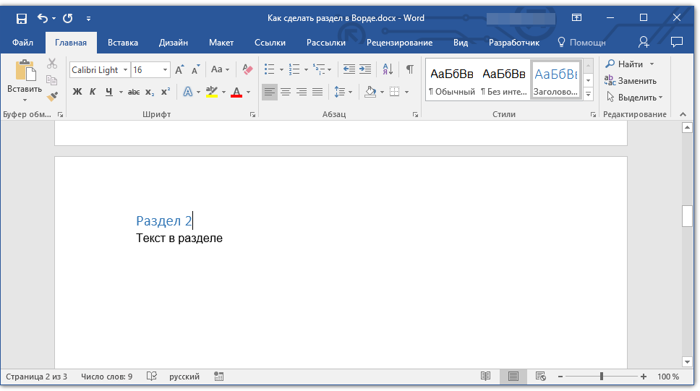Viewport: 700px width, 391px height.
Task: Click the yellow text highlight color button
Action: (x=211, y=92)
